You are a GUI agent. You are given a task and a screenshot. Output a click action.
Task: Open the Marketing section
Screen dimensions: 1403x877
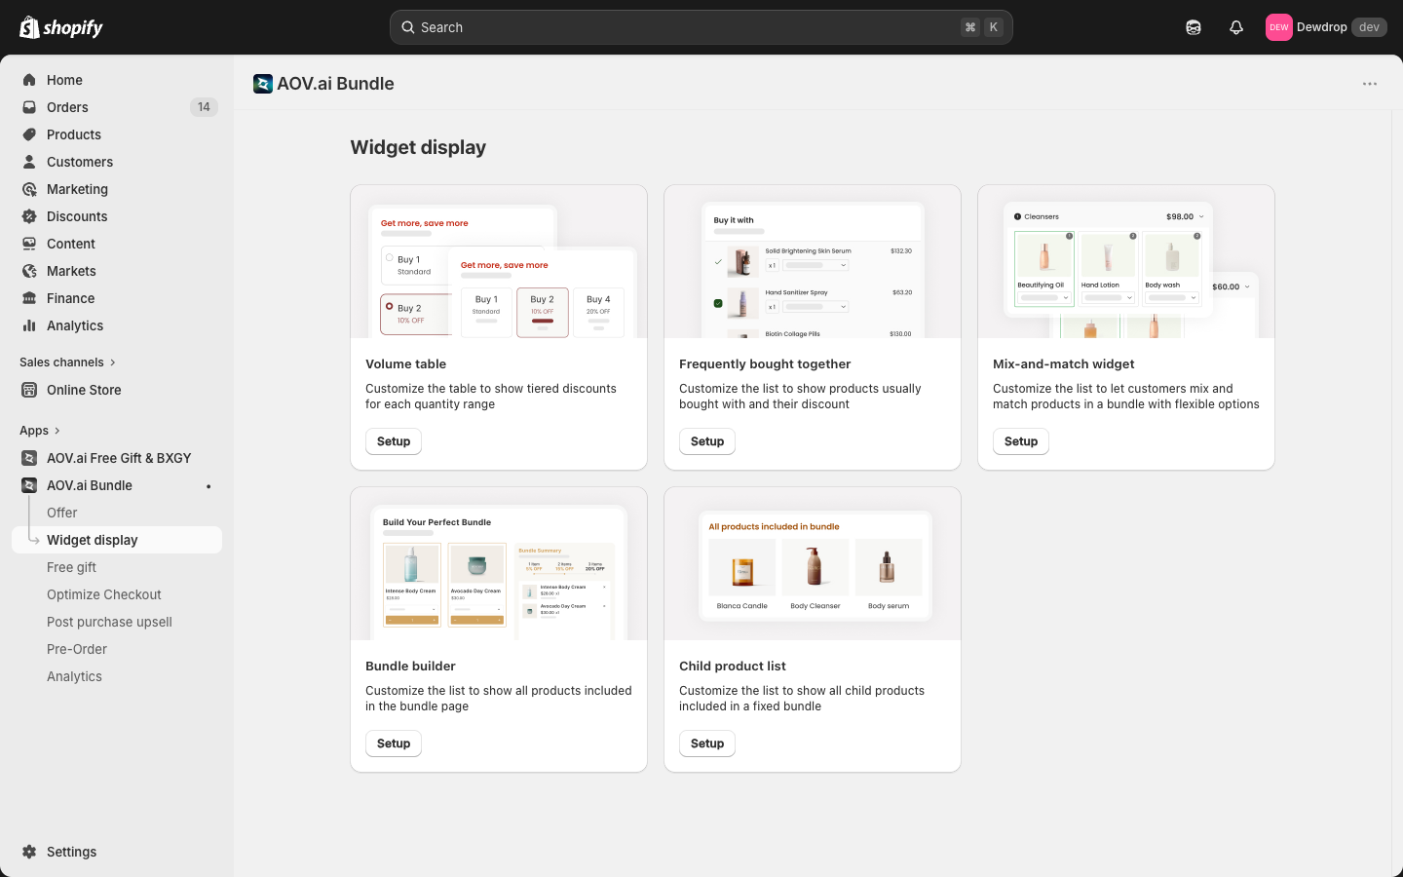tap(117, 189)
